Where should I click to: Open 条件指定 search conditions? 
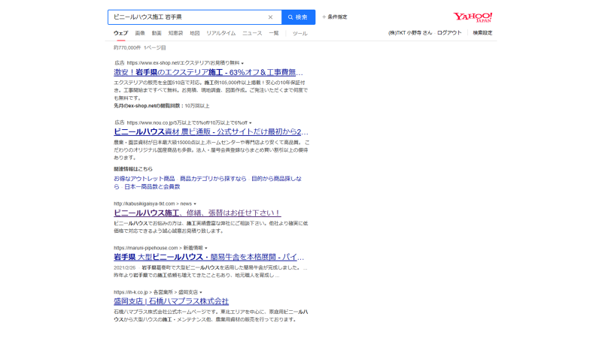[x=334, y=17]
